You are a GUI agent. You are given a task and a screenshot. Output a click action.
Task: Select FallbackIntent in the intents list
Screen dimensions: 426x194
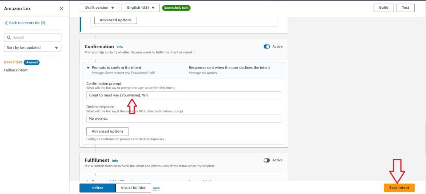pos(16,70)
